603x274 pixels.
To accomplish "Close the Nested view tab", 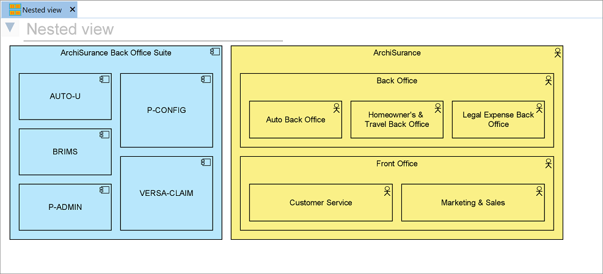I will click(x=73, y=10).
